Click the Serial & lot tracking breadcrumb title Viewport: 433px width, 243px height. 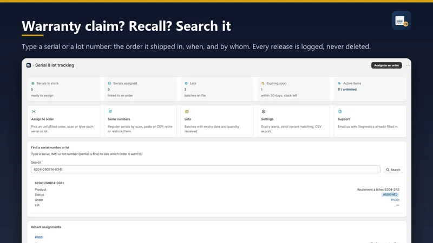(x=55, y=65)
